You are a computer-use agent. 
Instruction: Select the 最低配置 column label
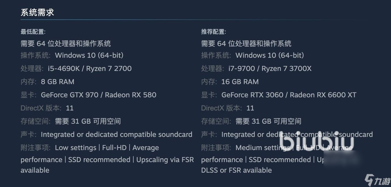33,32
